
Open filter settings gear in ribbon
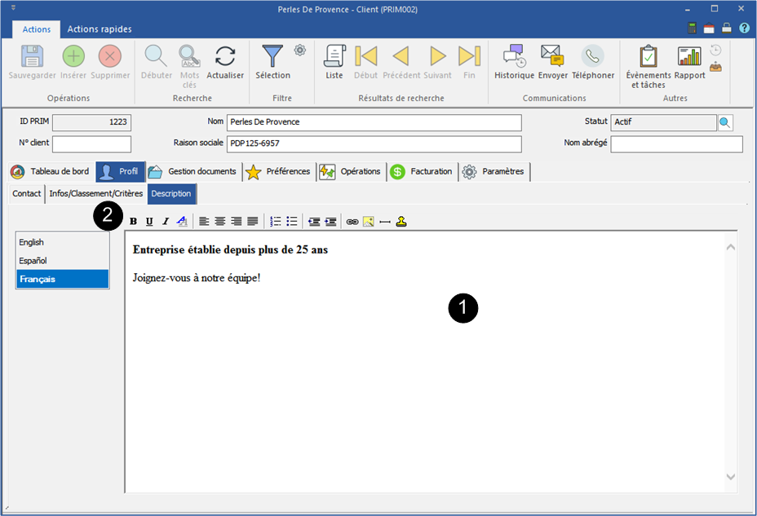tap(300, 51)
